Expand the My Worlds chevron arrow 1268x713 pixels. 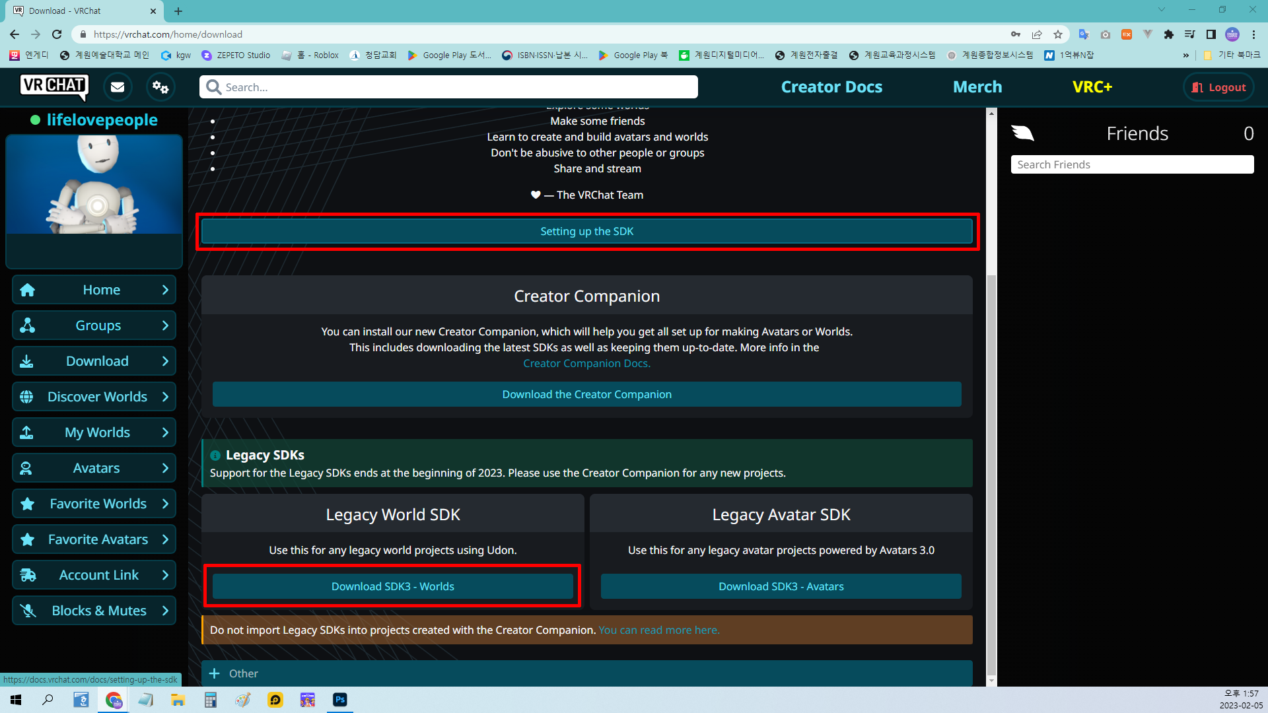pos(165,432)
